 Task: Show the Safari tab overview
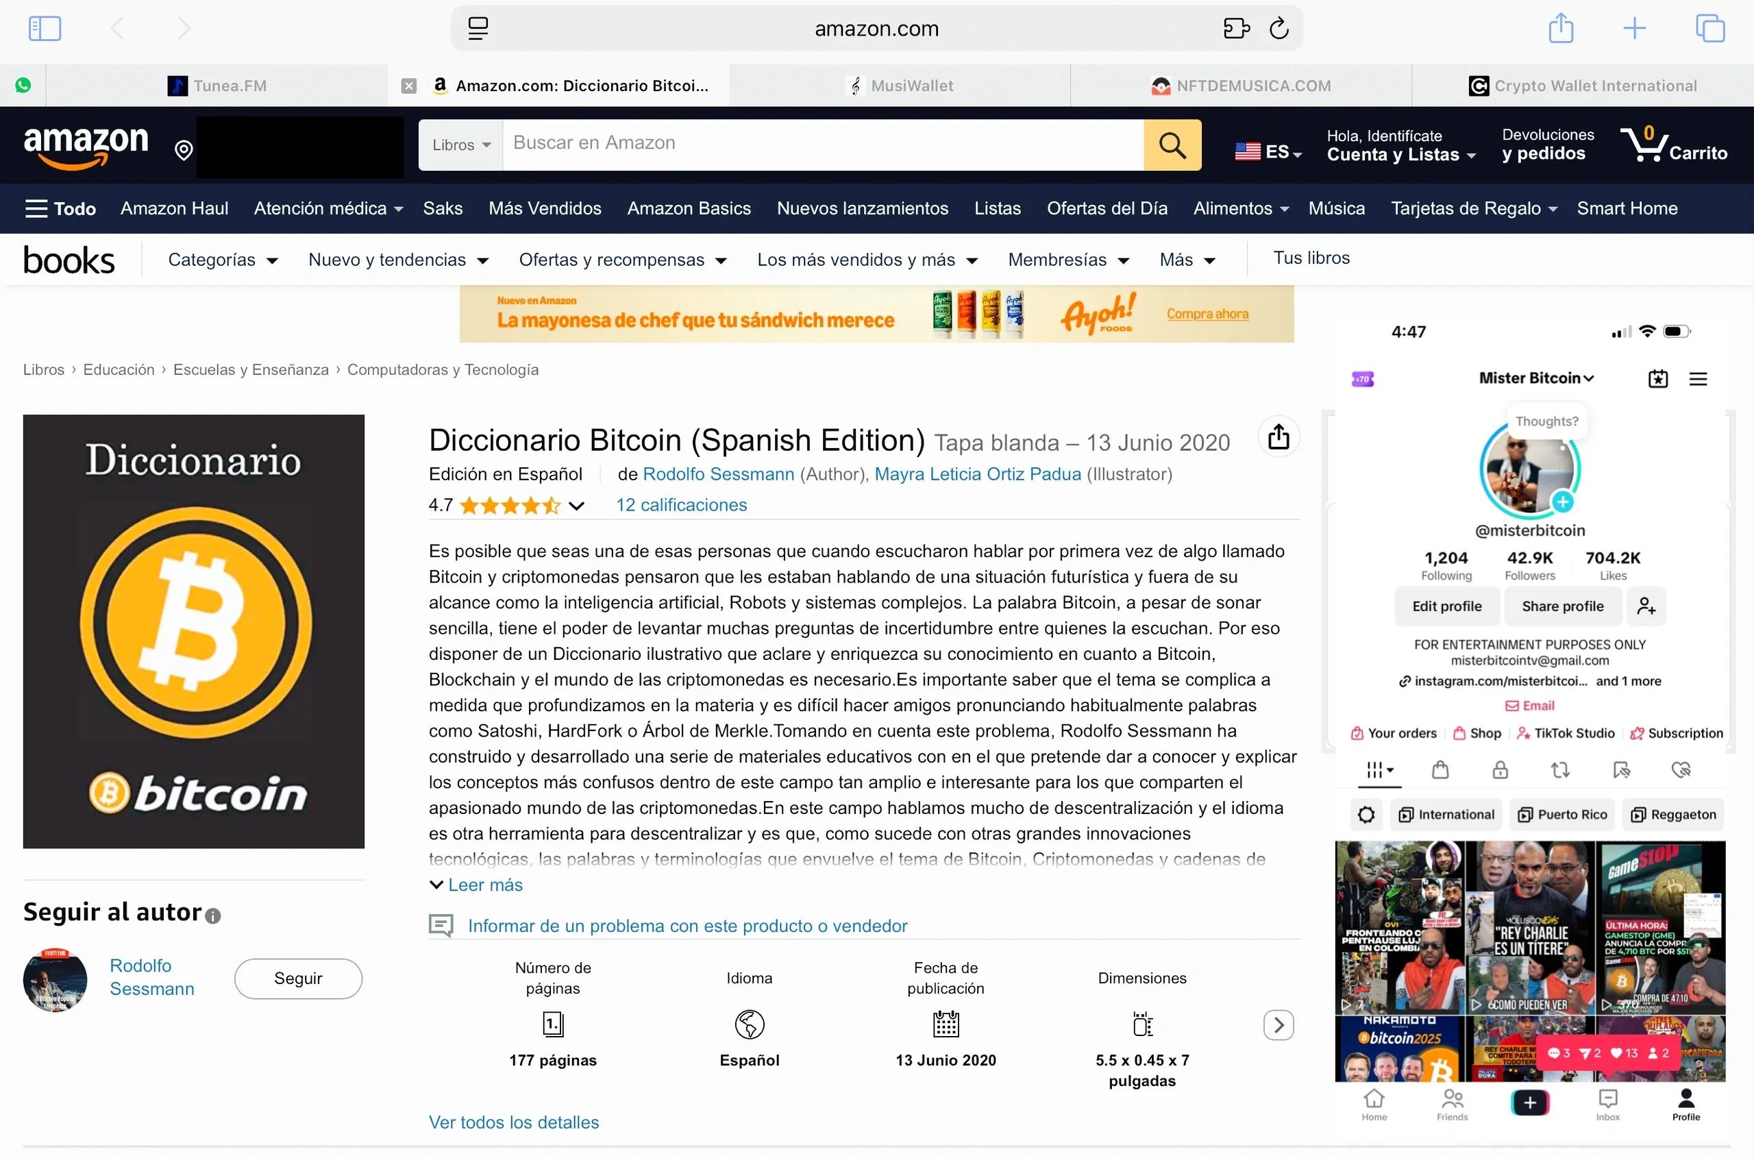(x=1709, y=29)
